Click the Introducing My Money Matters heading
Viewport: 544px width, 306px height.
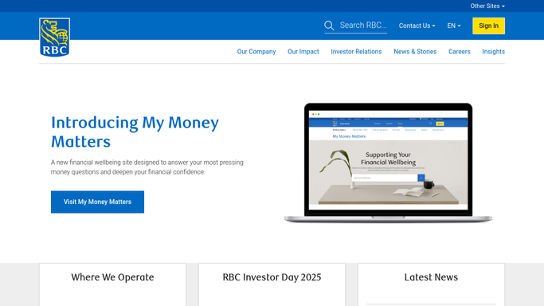coord(135,131)
